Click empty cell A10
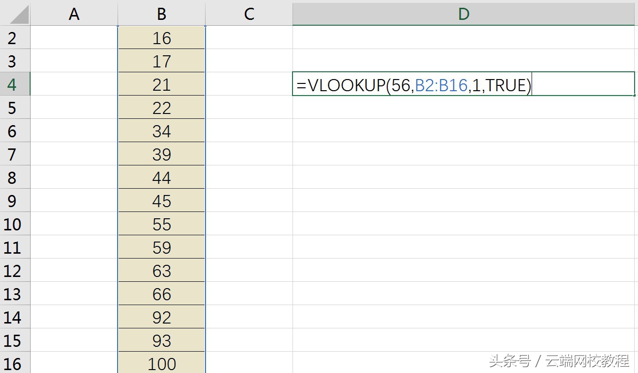This screenshot has width=638, height=373. pos(74,224)
